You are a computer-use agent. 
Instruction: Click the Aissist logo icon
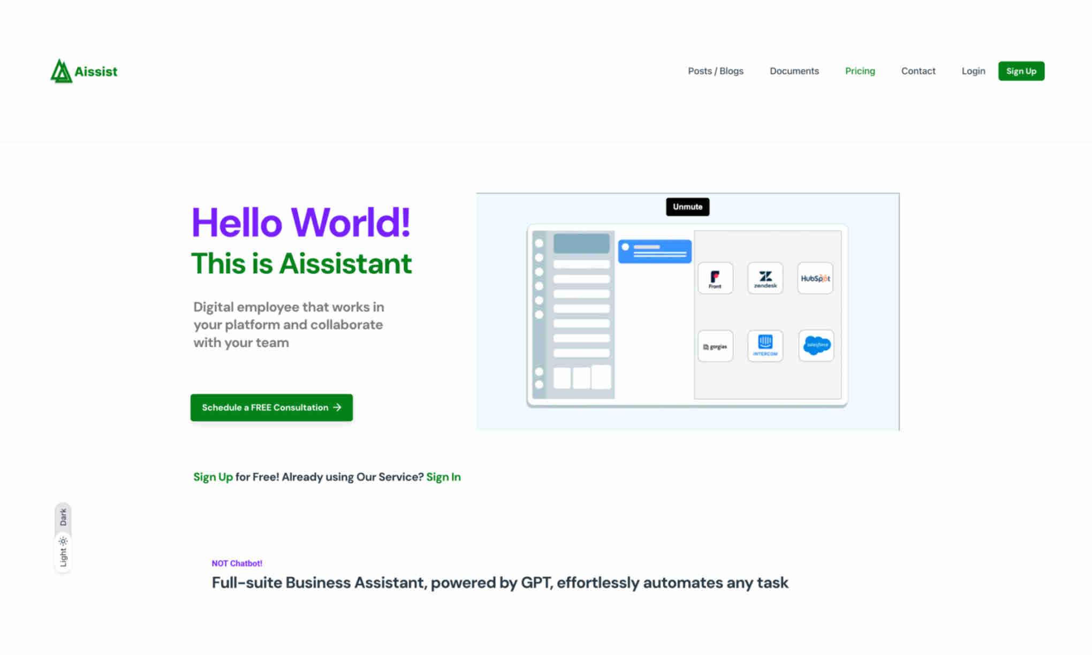click(x=59, y=70)
